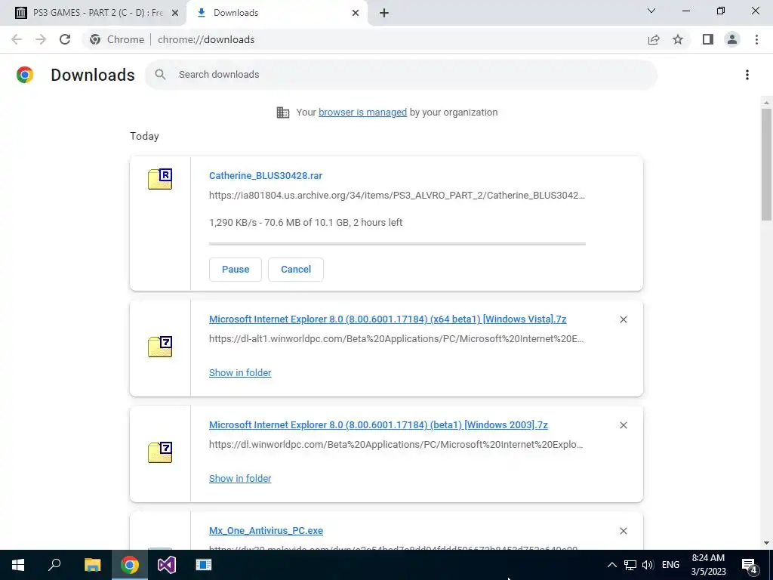Reload the downloads page

[x=65, y=39]
